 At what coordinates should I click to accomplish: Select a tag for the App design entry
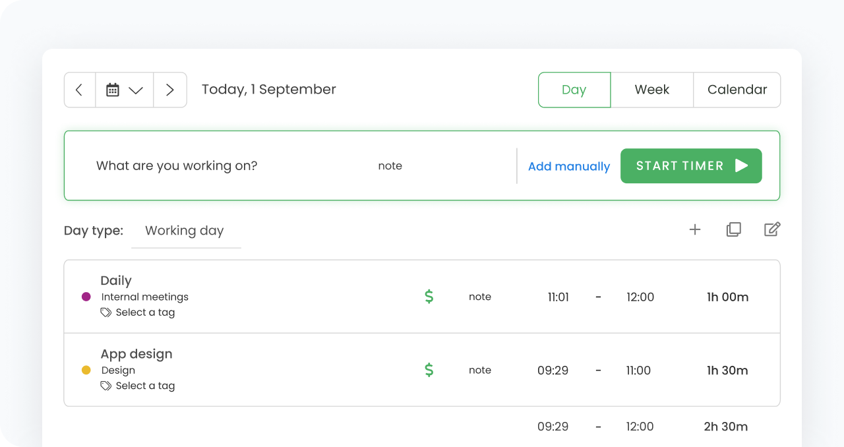pos(138,386)
